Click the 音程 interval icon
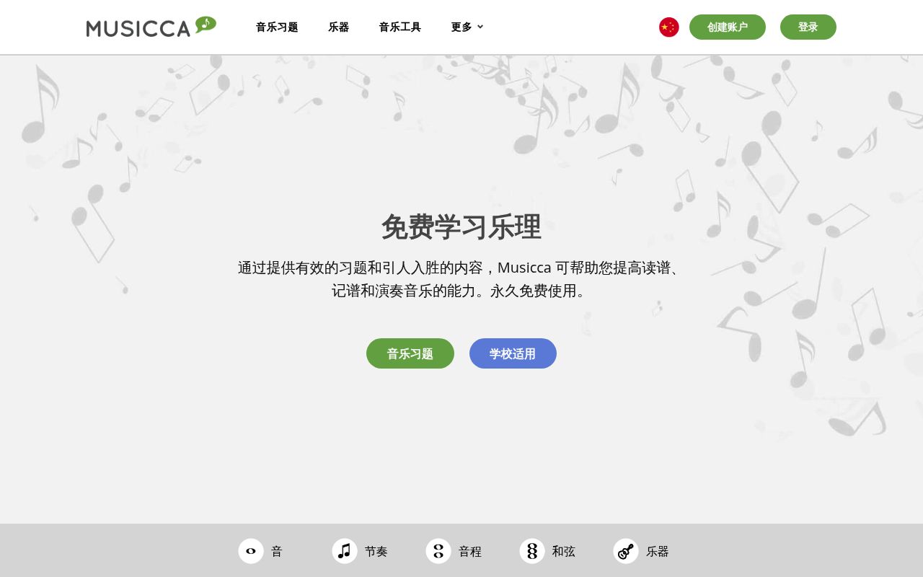Viewport: 923px width, 577px height. tap(438, 551)
